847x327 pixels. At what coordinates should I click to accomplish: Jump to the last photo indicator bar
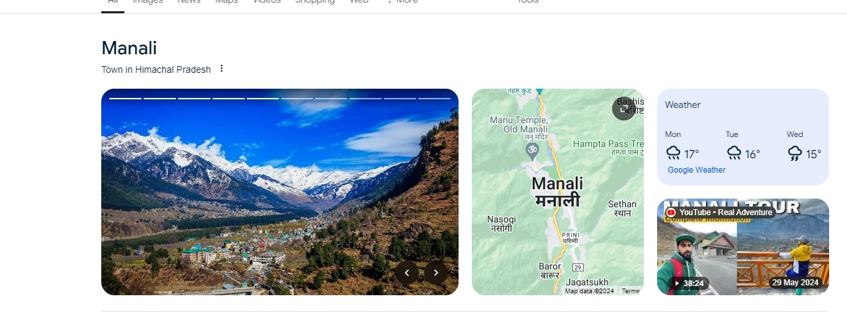pyautogui.click(x=434, y=99)
